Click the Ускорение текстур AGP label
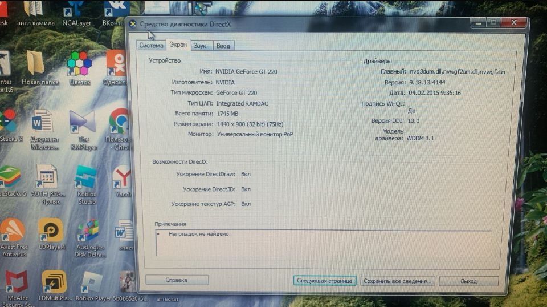 tap(203, 204)
